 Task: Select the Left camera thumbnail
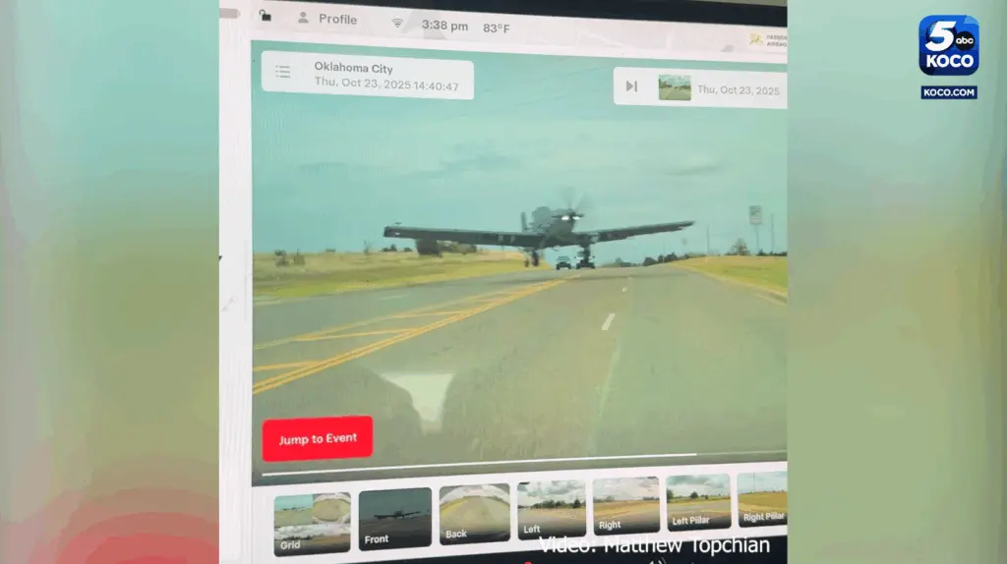(552, 508)
